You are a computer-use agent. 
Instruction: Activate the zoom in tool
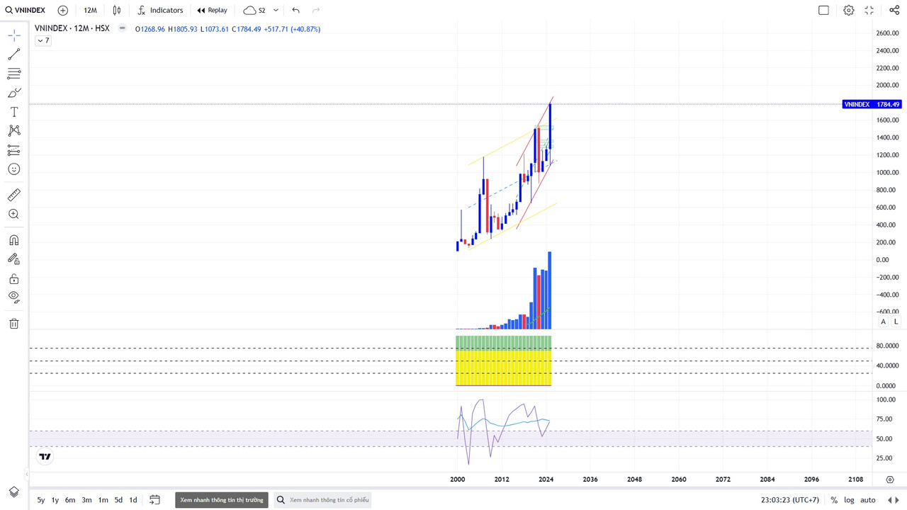pos(13,214)
